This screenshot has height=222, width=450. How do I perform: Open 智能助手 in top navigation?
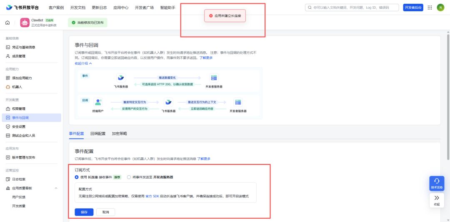pos(167,8)
